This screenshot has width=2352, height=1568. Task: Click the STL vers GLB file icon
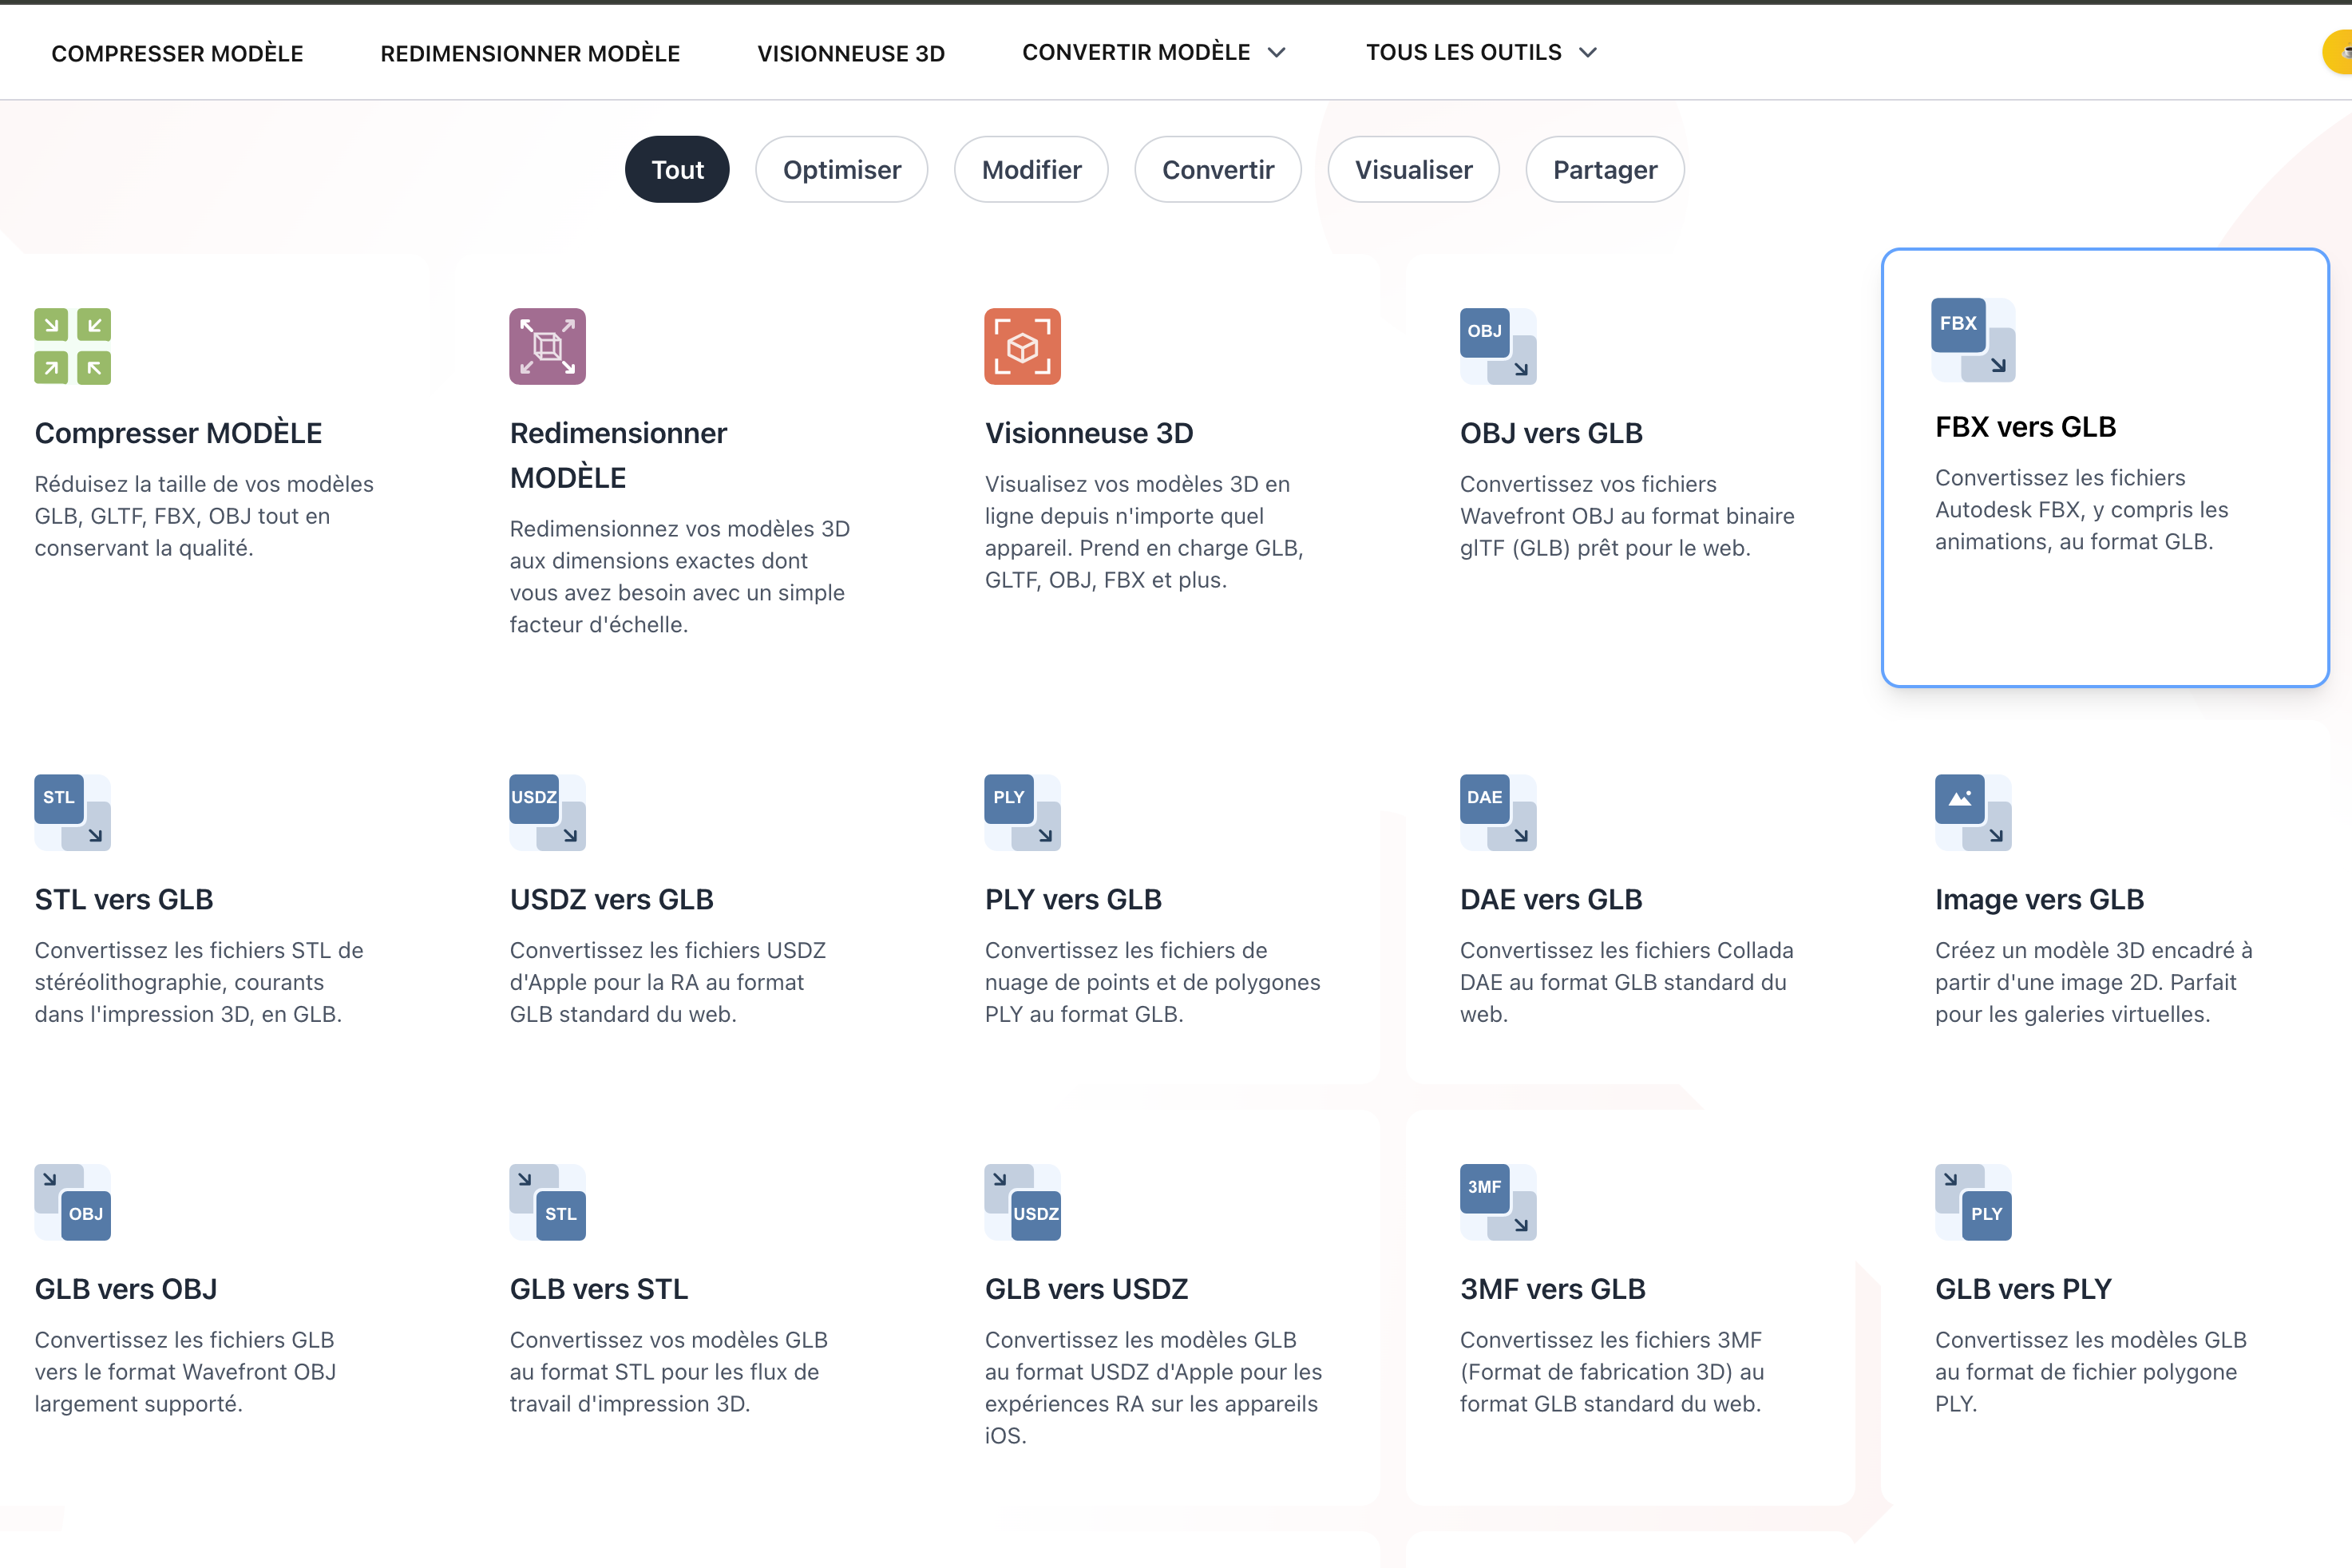point(72,812)
